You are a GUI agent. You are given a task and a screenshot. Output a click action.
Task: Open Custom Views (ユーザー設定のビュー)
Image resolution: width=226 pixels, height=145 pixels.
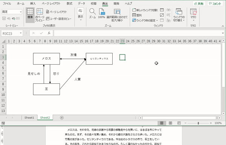(x=58, y=18)
